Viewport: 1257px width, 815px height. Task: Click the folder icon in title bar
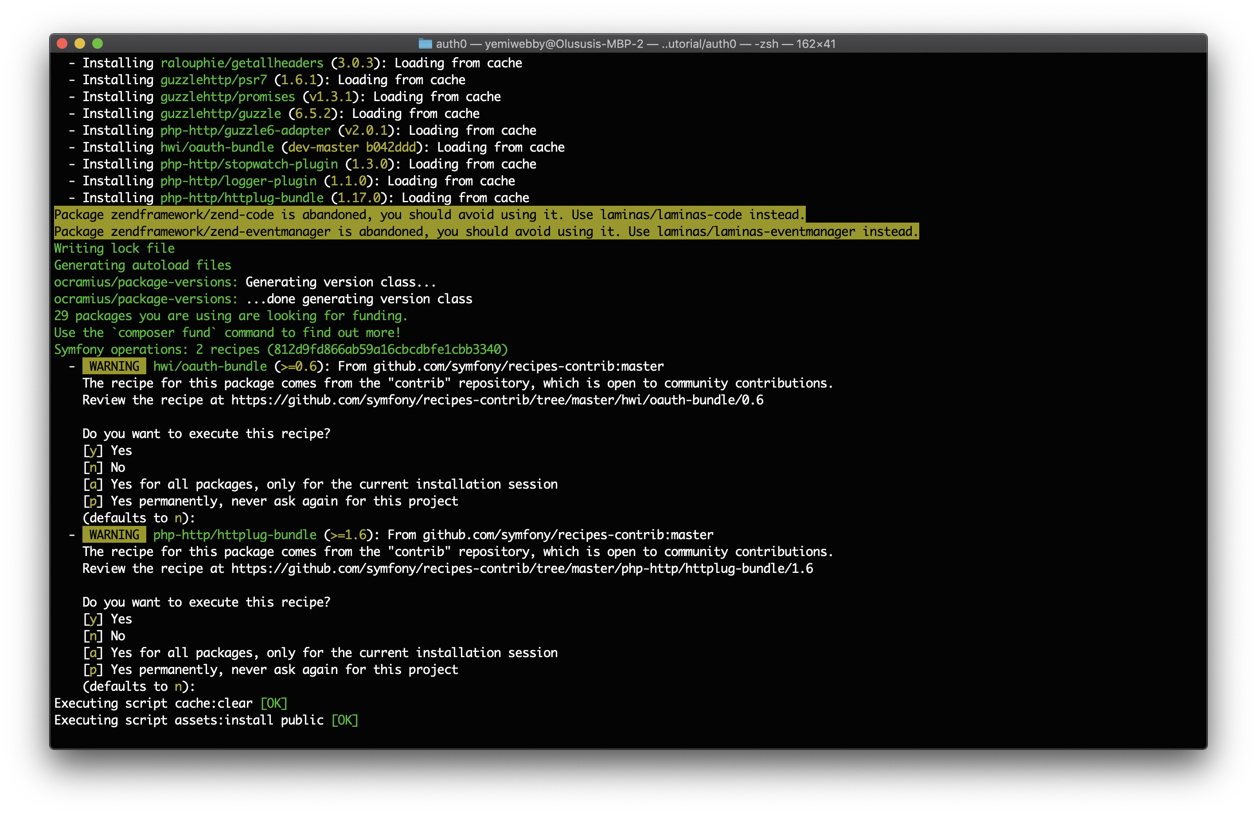(425, 44)
